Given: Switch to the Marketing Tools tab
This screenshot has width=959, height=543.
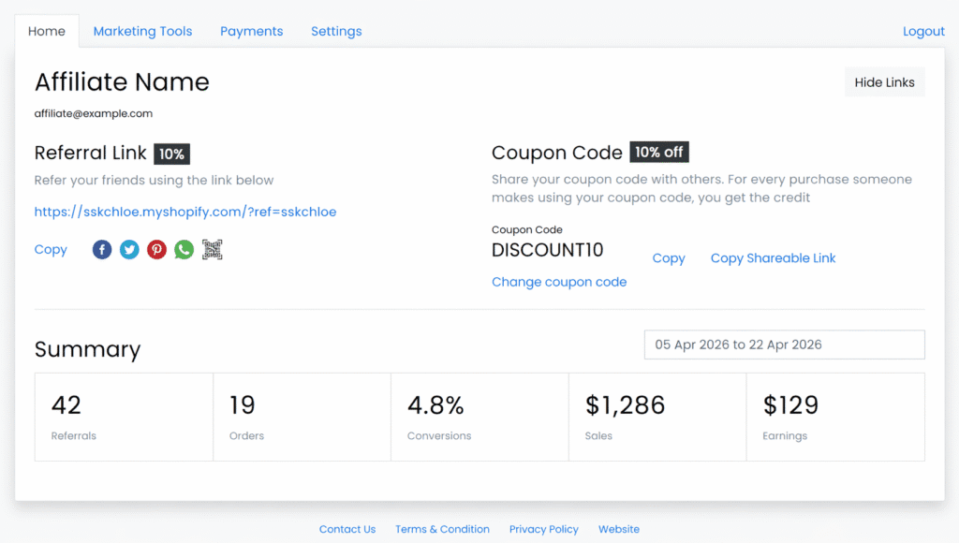Looking at the screenshot, I should pos(142,31).
